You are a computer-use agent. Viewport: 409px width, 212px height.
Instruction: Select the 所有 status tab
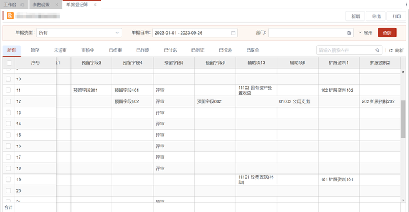coord(12,50)
